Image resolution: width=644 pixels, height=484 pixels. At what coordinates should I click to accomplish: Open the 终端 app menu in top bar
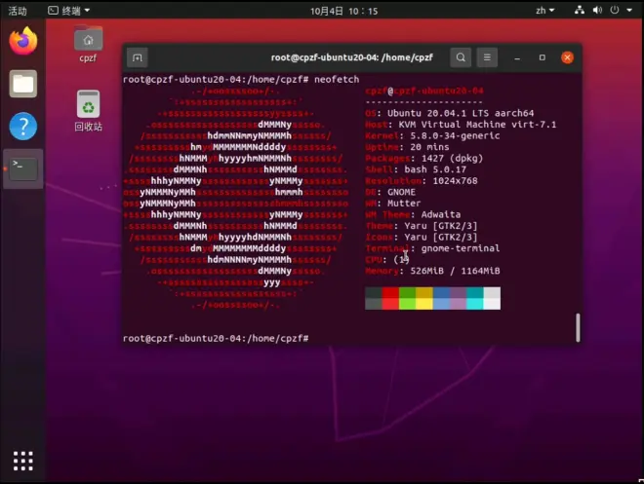click(x=68, y=11)
